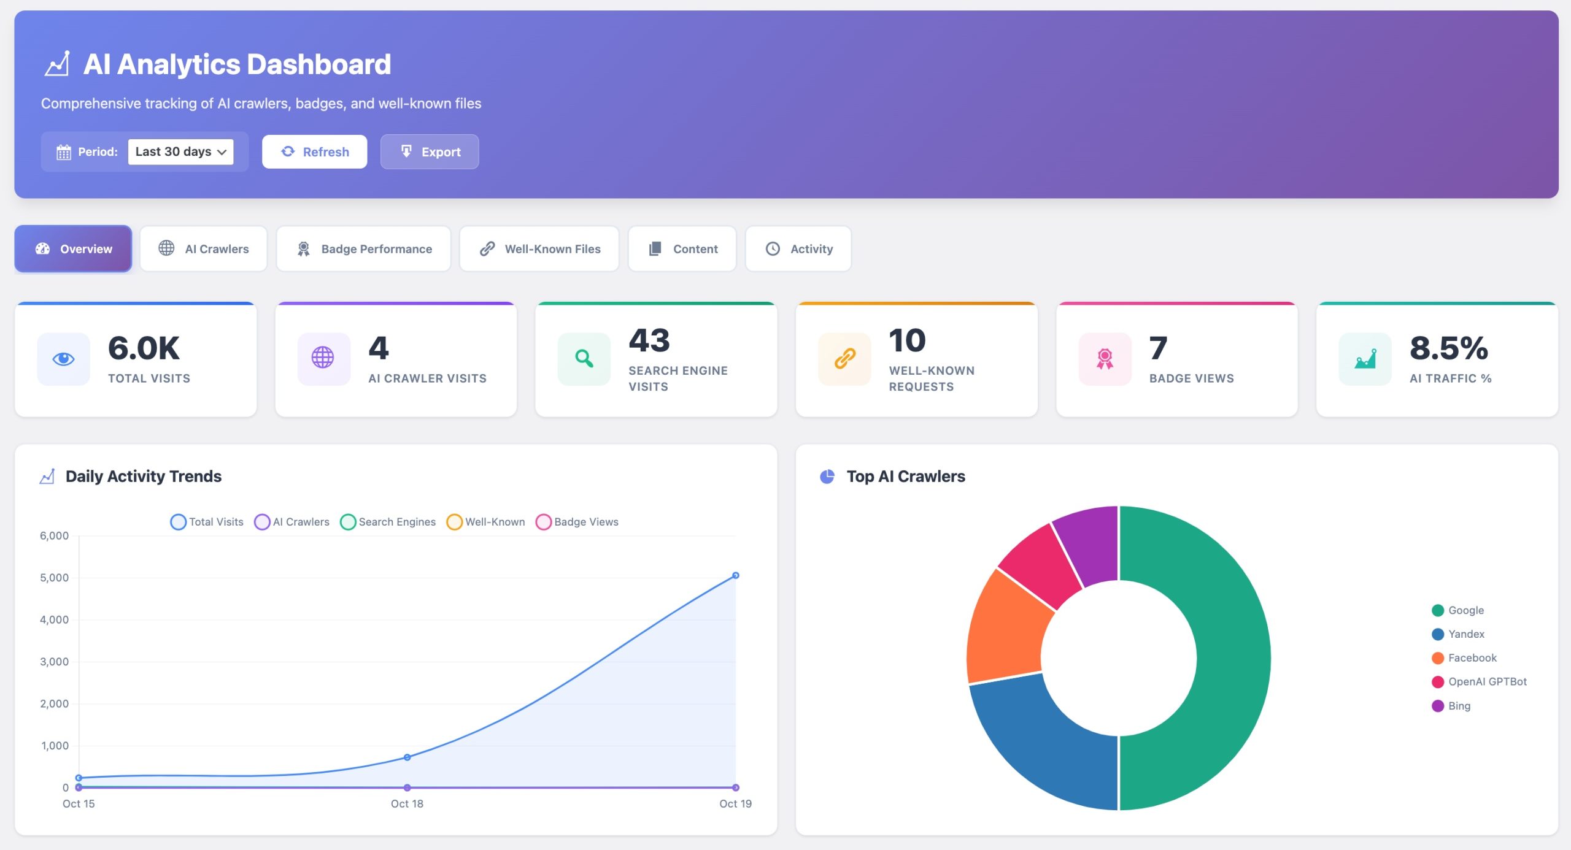1571x850 pixels.
Task: Click the chain link icon on Well-Known Requests card
Action: 844,358
